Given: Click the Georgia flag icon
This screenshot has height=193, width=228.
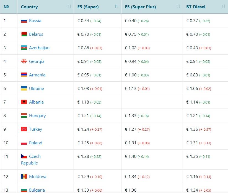Looking at the screenshot, I should coord(24,61).
